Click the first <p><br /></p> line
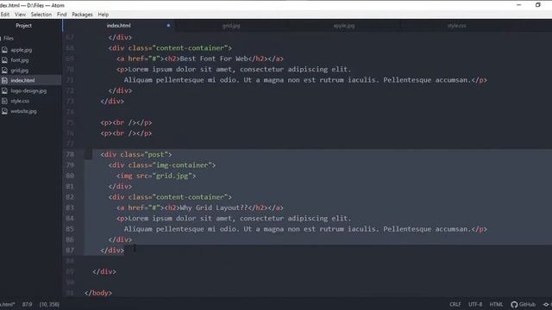Viewport: 552px width, 310px height. (x=126, y=122)
